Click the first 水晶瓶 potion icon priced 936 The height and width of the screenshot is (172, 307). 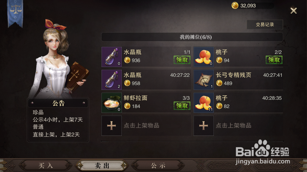tap(112, 57)
